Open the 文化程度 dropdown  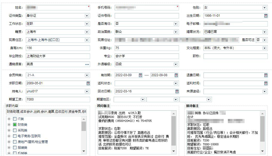click(264, 48)
